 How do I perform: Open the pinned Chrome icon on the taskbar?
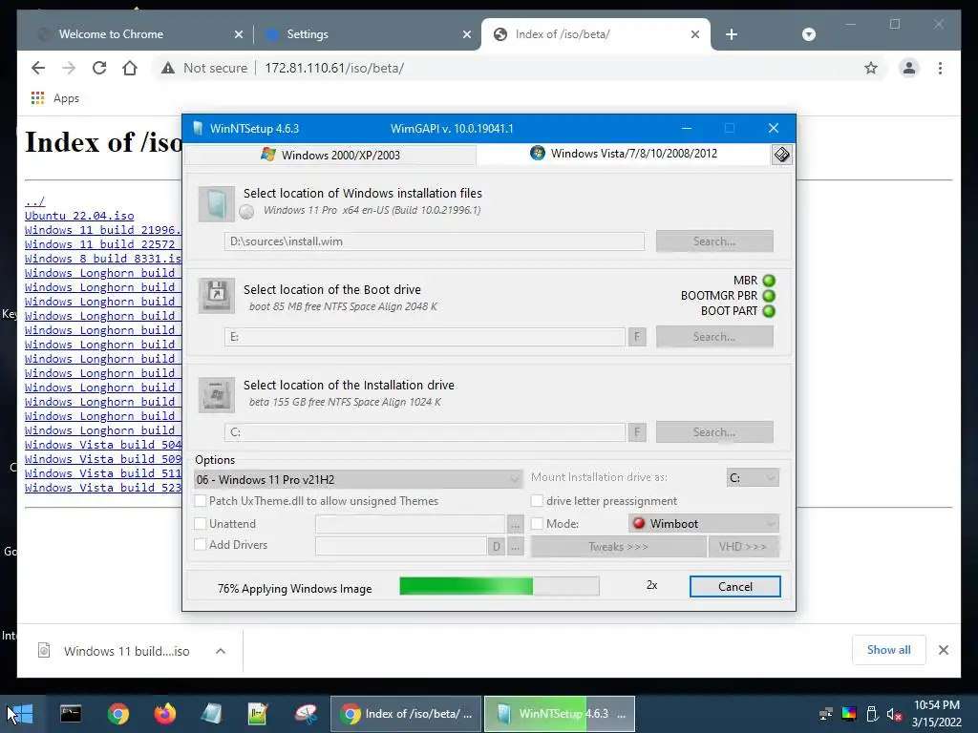[117, 714]
